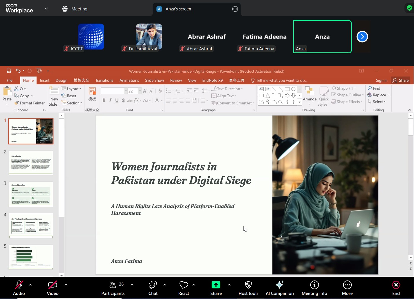Click the font color A button
The width and height of the screenshot is (414, 299).
point(157,100)
